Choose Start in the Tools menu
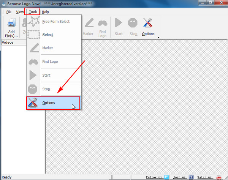The height and width of the screenshot is (180, 228). (54, 75)
